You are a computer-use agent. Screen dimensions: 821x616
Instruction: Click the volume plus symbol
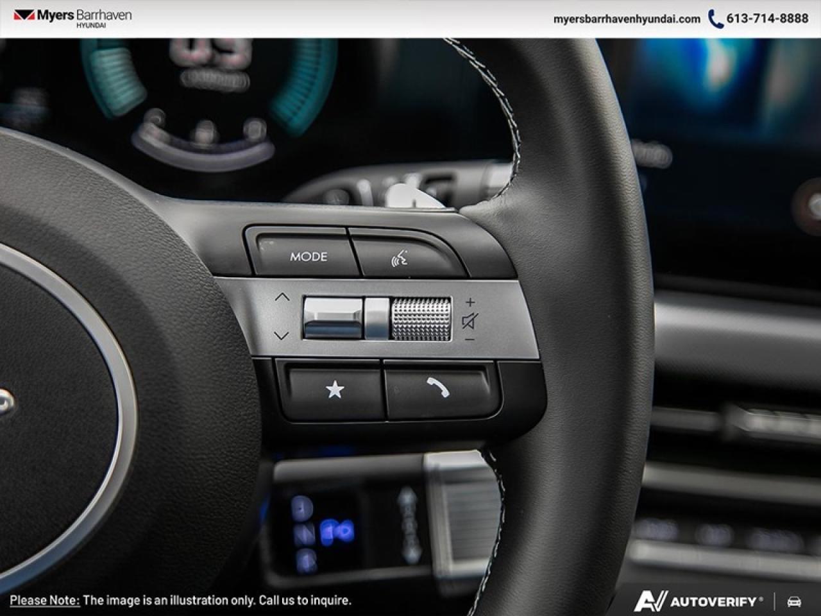pyautogui.click(x=470, y=302)
